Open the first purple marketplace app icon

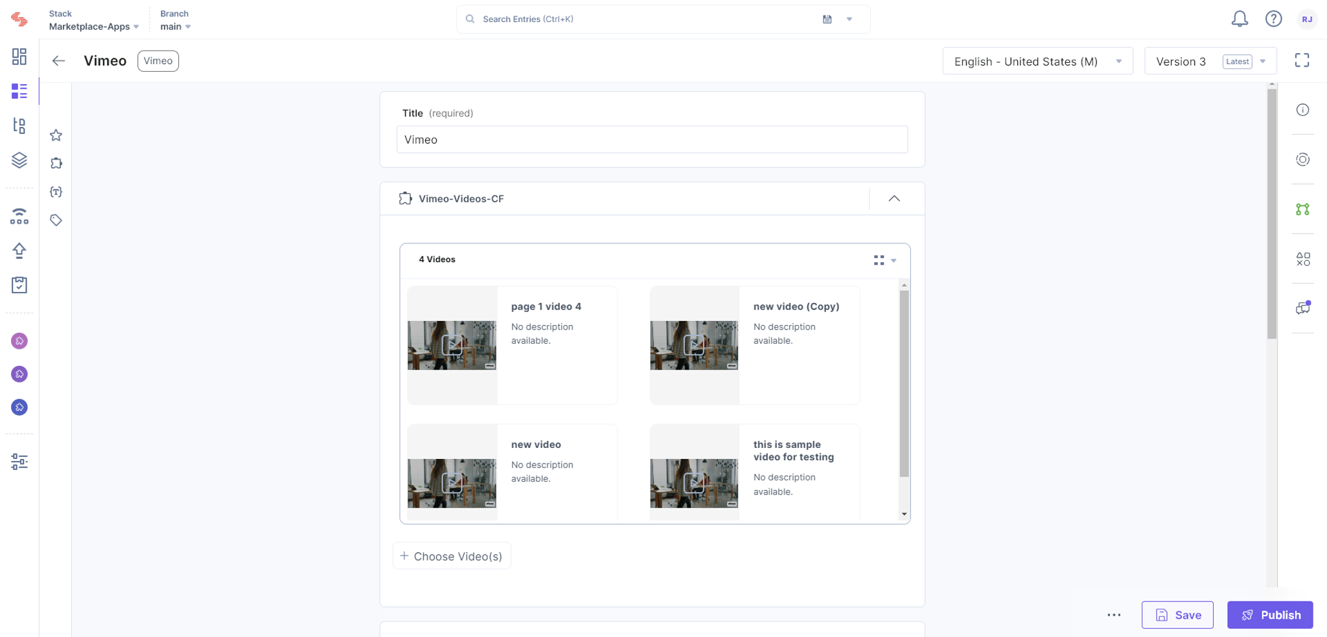pyautogui.click(x=19, y=341)
